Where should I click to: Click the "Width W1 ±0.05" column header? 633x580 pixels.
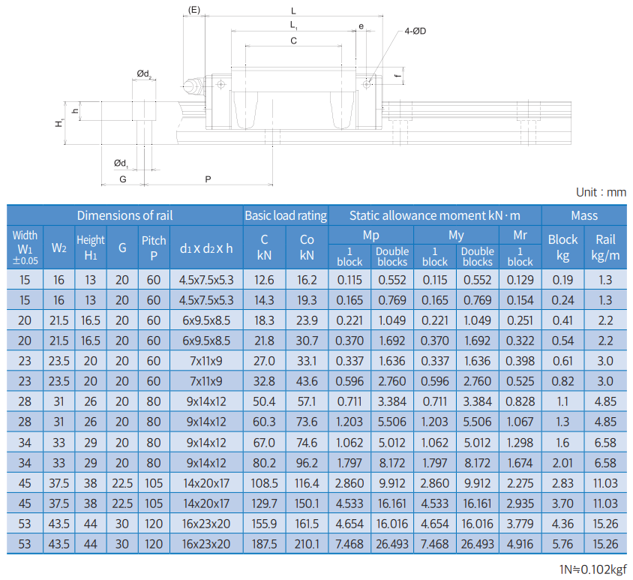click(x=25, y=248)
